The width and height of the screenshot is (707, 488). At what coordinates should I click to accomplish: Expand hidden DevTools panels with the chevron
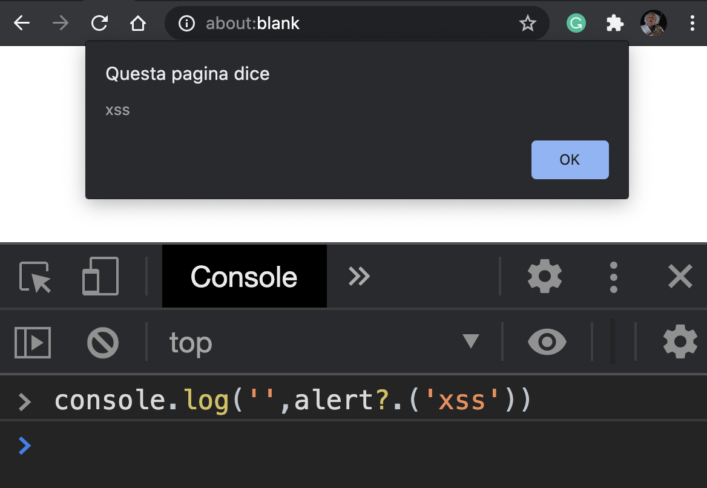pos(359,276)
